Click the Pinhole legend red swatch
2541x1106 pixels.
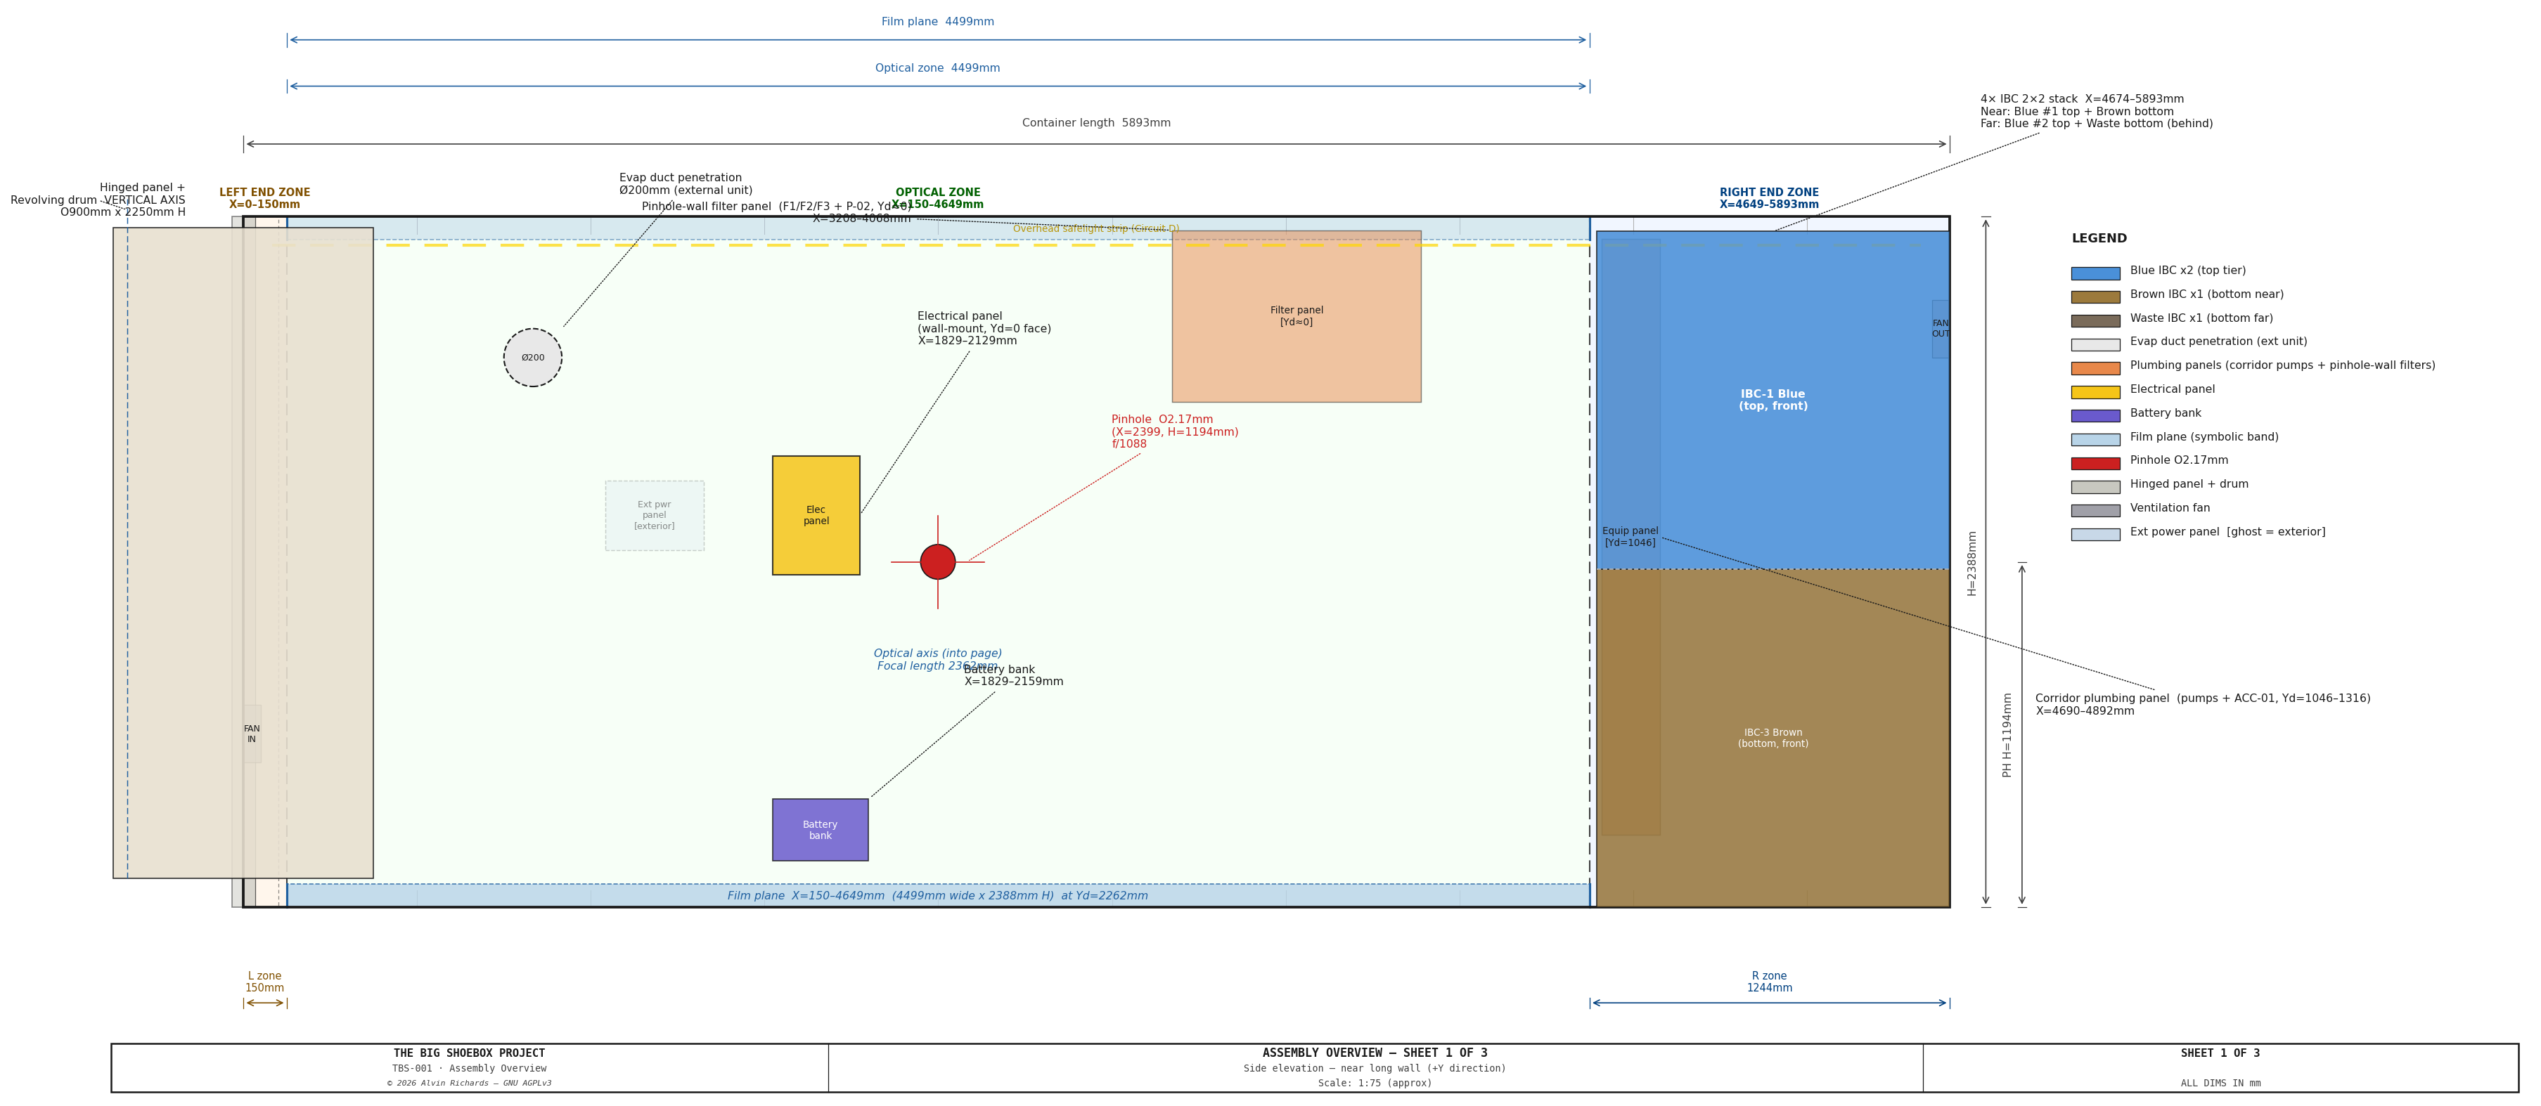[2094, 463]
